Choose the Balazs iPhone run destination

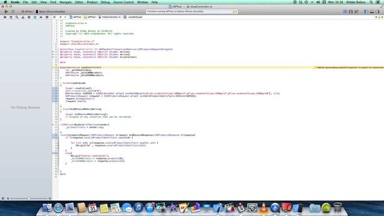click(x=50, y=11)
